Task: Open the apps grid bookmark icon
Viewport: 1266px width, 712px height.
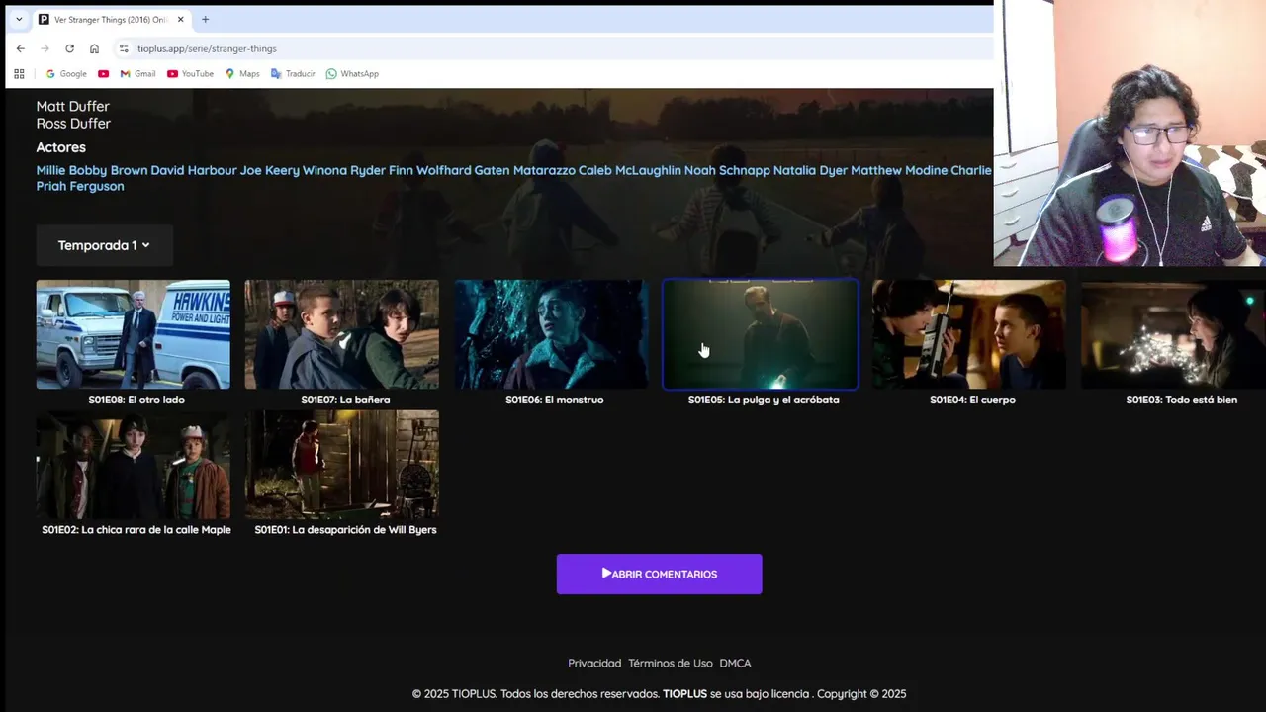Action: point(19,74)
